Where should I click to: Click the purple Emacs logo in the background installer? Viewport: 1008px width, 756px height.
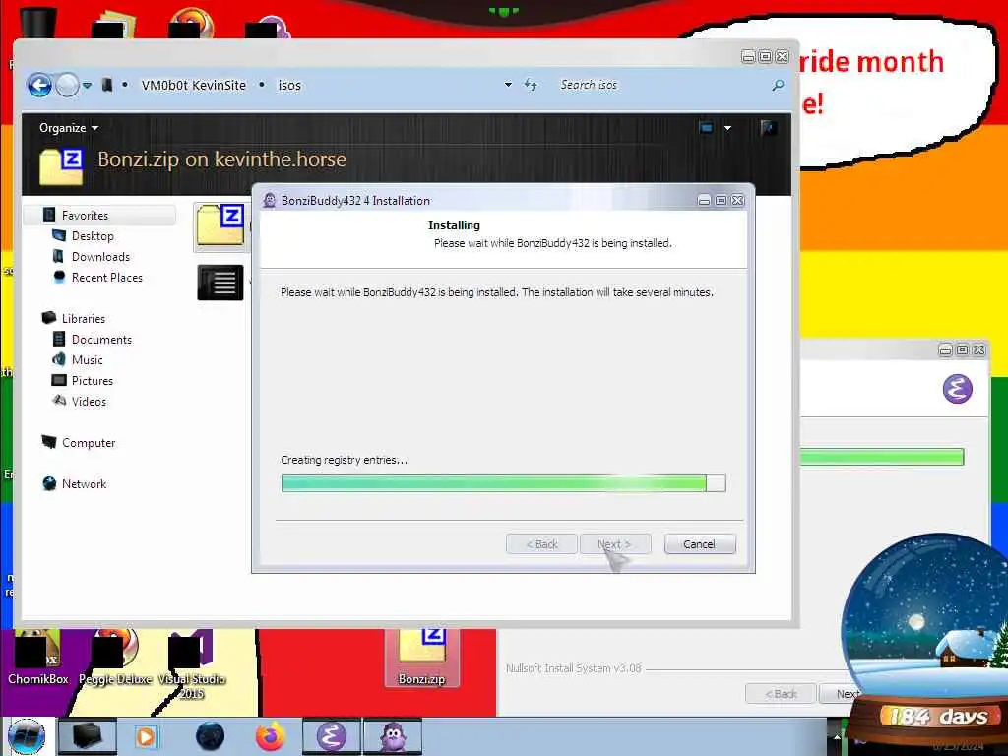[957, 388]
